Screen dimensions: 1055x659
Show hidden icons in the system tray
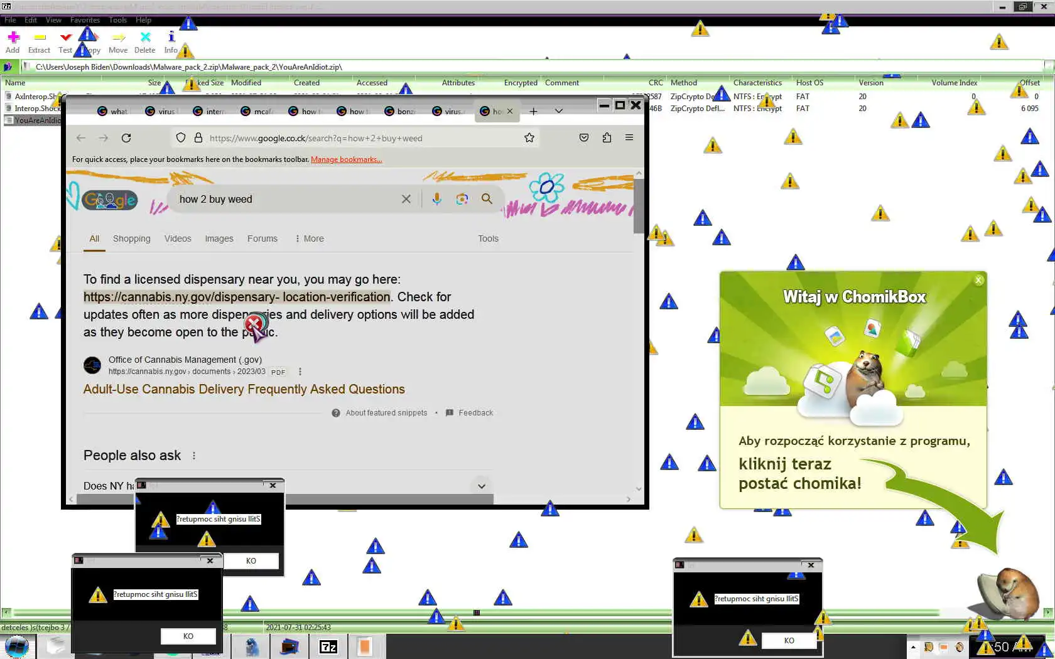point(913,646)
